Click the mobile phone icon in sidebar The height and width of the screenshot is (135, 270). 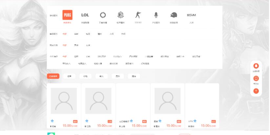[256, 78]
